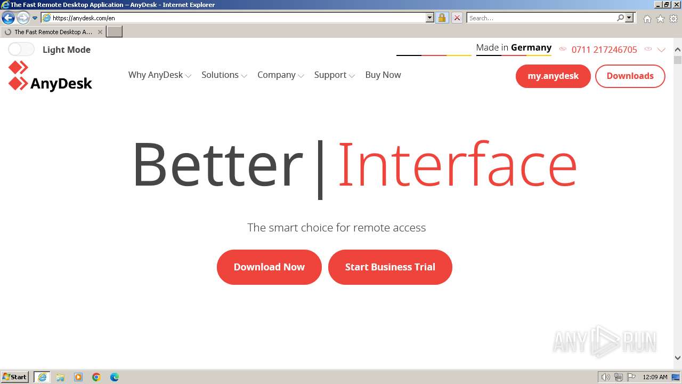Select The Fast Remote Desktop tab
The image size is (682, 384).
pos(53,32)
